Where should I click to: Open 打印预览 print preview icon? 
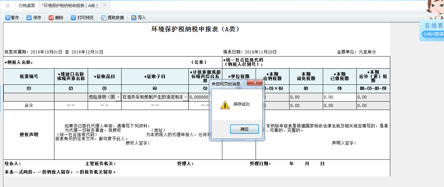(x=73, y=18)
